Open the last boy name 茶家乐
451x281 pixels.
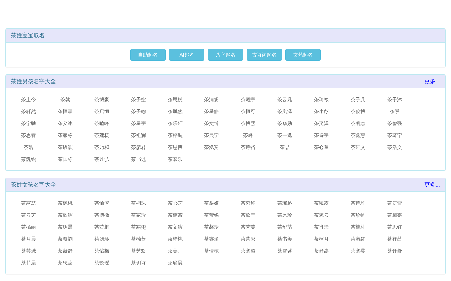coord(175,159)
